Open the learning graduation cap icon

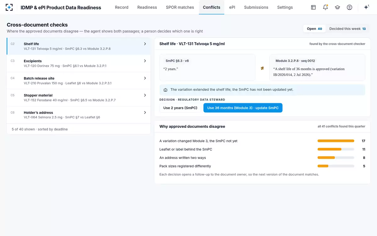click(x=337, y=7)
